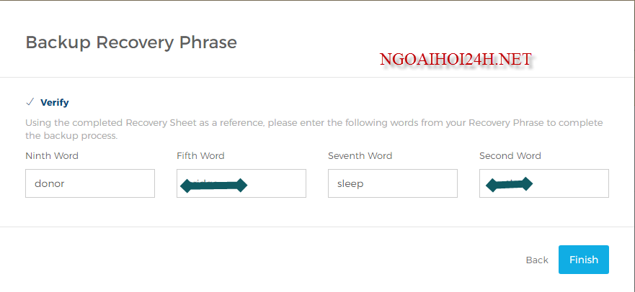The image size is (635, 292).
Task: Click the scribble covering the Fifth Word
Action: point(213,186)
